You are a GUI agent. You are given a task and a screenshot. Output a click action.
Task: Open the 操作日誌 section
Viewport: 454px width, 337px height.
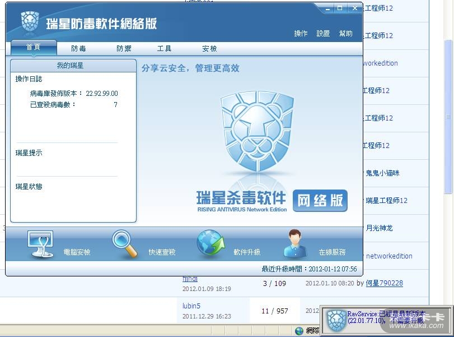29,79
